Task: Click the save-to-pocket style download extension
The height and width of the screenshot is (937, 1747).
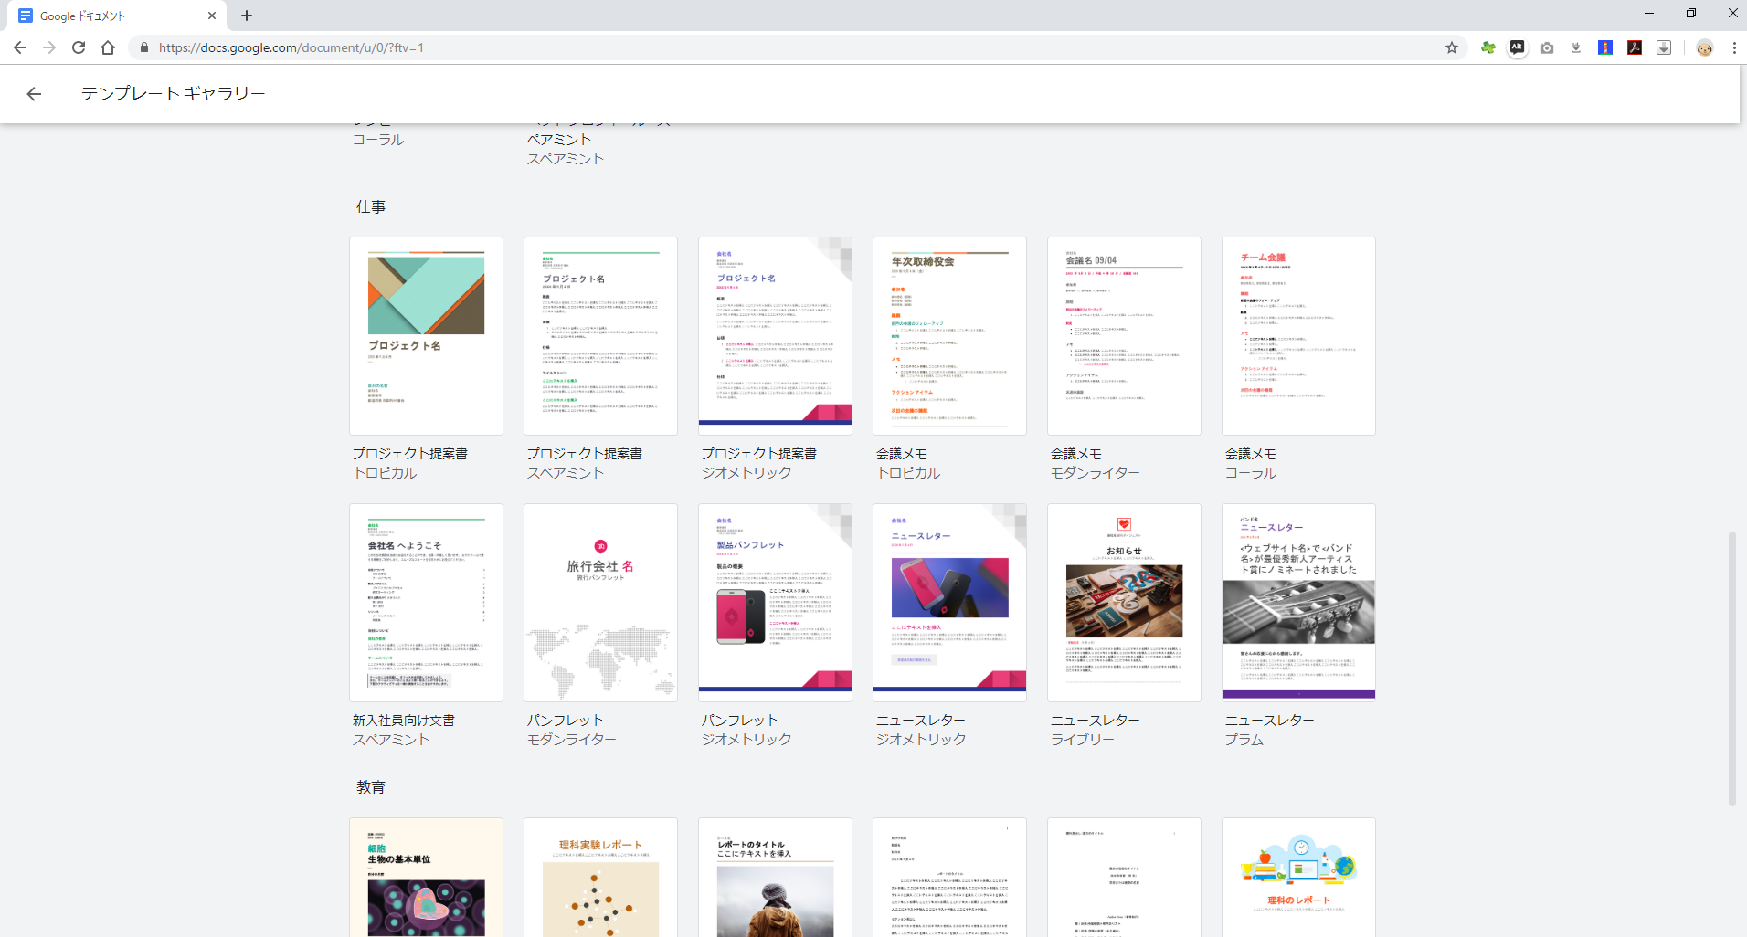Action: [1664, 47]
